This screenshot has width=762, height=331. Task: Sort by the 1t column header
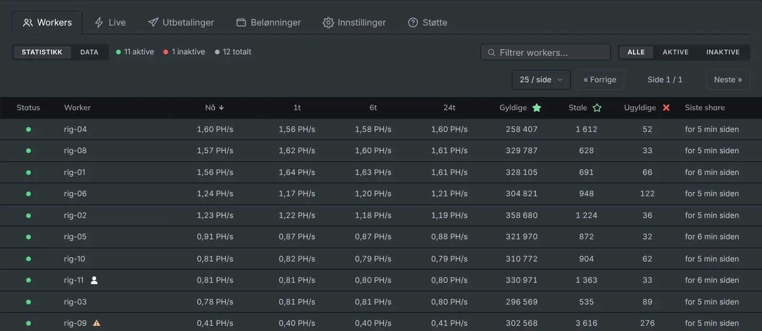pos(297,108)
